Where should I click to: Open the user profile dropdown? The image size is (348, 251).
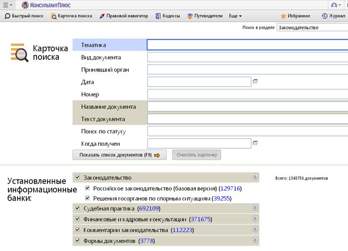(337, 5)
